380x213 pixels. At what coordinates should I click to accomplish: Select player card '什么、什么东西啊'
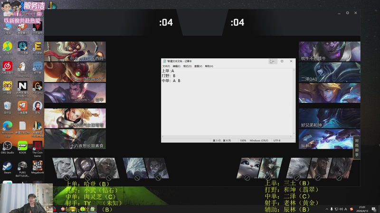[75, 52]
